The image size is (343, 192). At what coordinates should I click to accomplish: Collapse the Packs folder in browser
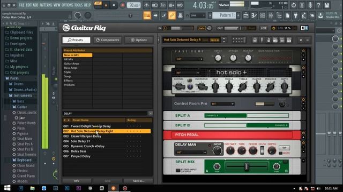[14, 78]
